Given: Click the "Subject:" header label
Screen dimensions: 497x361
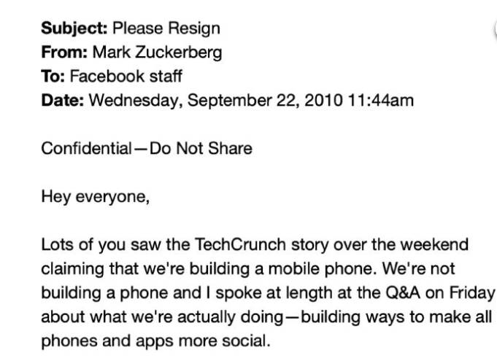Looking at the screenshot, I should (x=74, y=30).
